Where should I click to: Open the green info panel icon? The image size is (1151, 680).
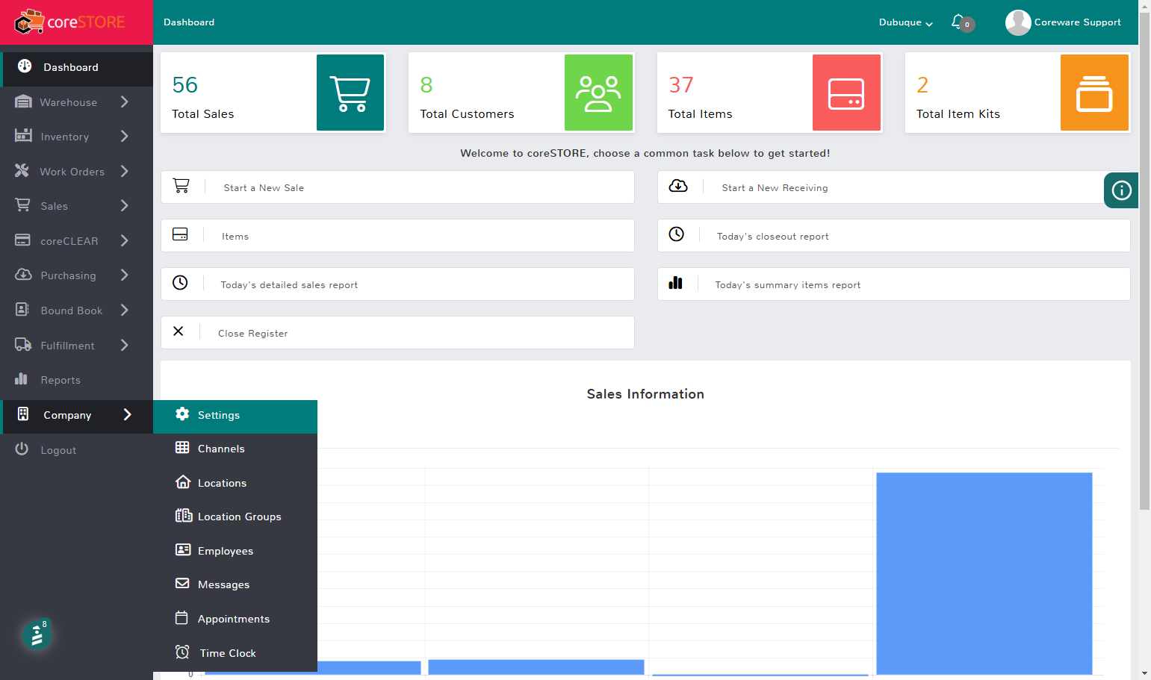(x=1121, y=190)
